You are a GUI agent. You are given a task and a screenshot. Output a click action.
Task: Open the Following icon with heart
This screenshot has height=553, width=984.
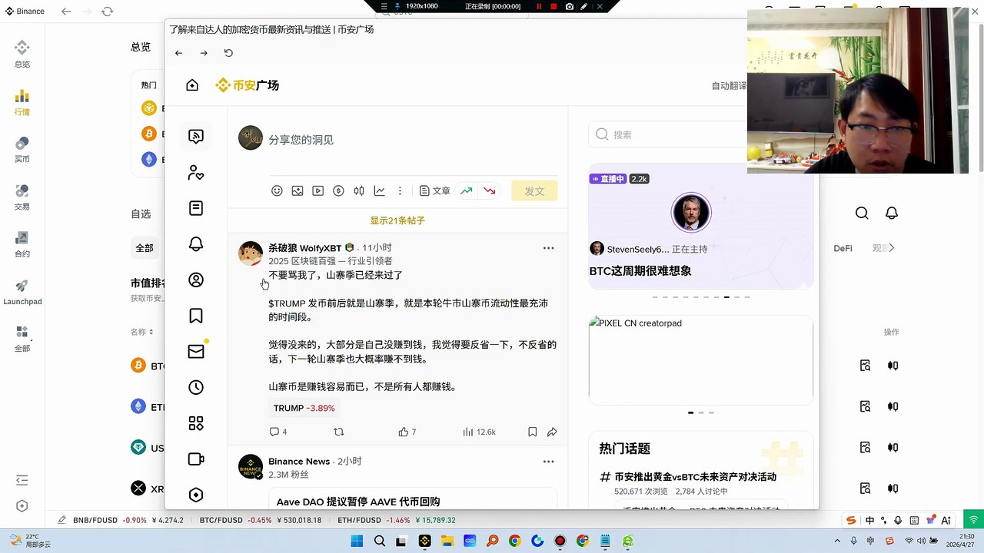[x=196, y=173]
